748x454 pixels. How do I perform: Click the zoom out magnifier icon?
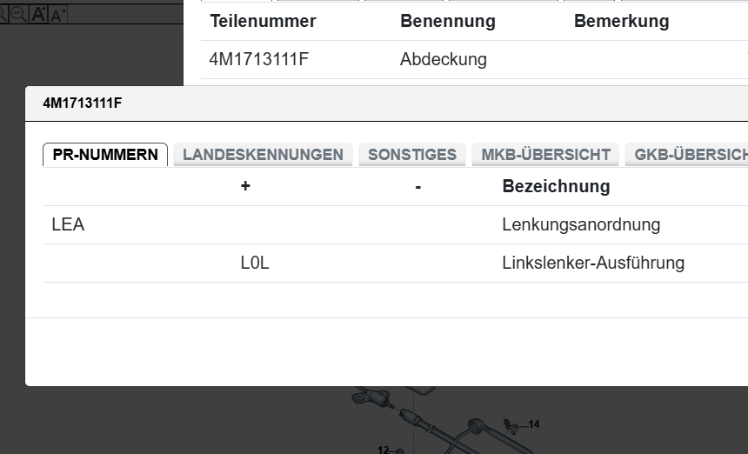(18, 14)
